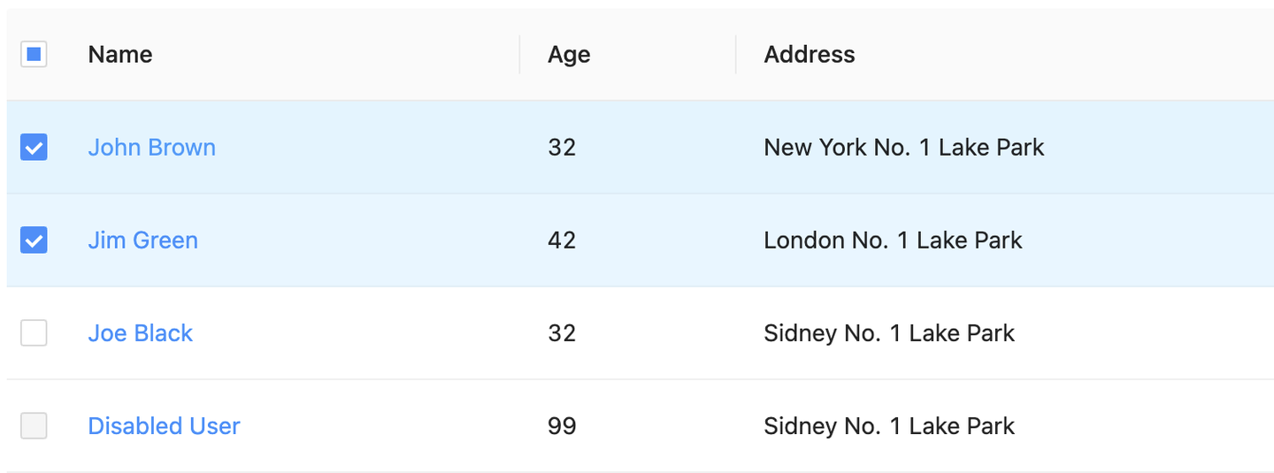The height and width of the screenshot is (473, 1274).
Task: Open the Disabled User link
Action: (164, 426)
